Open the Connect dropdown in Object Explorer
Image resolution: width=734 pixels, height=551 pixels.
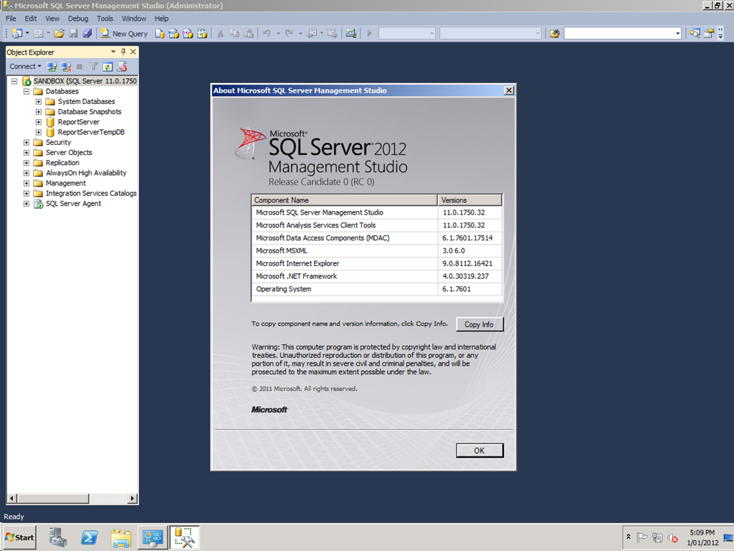(25, 67)
